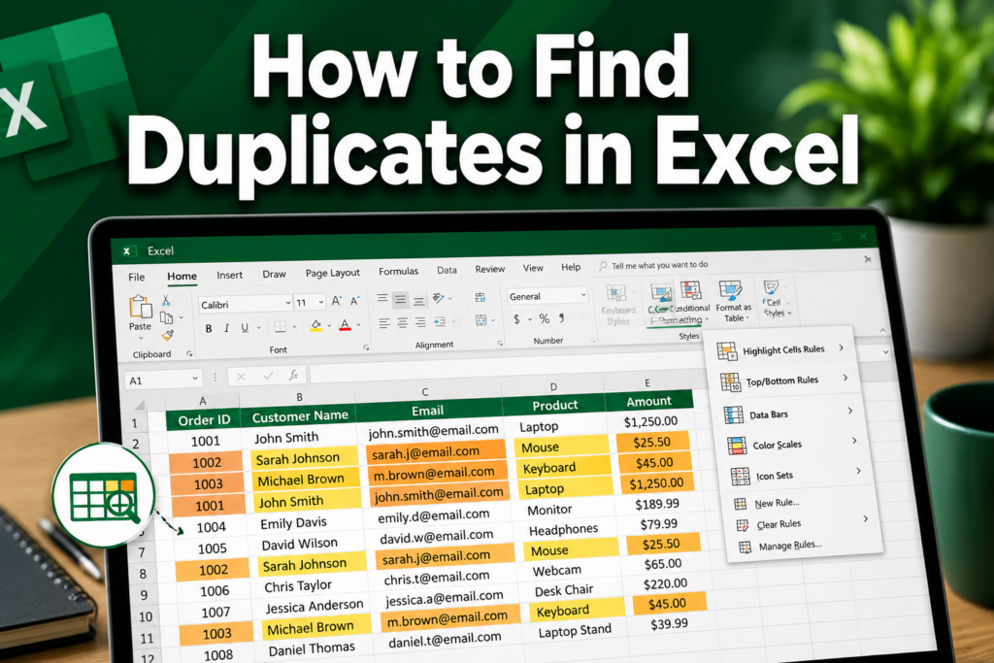Click the Select All corner triangle

(x=141, y=404)
